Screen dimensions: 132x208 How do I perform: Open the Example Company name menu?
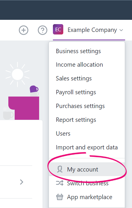pos(92,30)
